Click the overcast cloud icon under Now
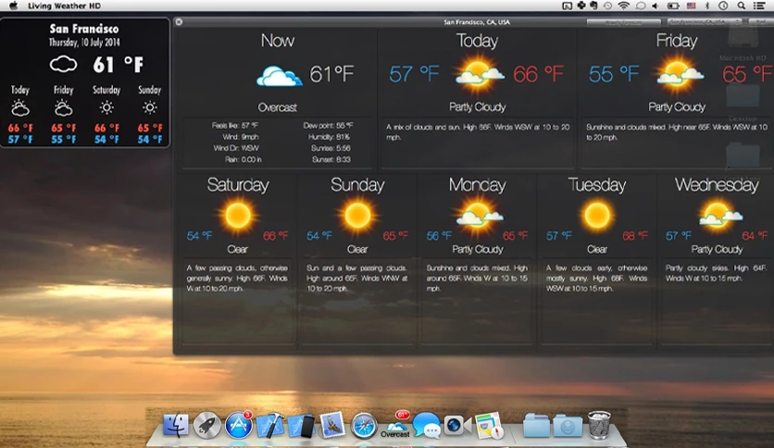 click(x=280, y=76)
